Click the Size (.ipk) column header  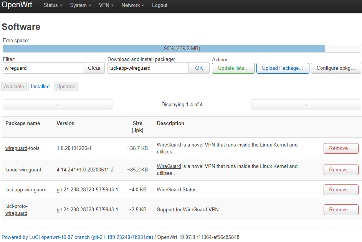click(x=137, y=127)
